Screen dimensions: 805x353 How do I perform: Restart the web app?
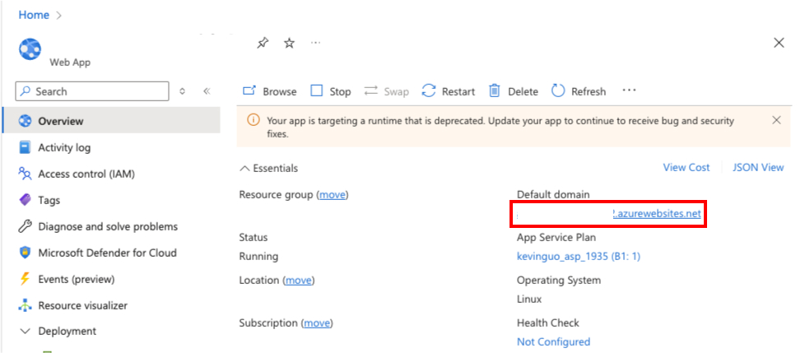click(449, 91)
